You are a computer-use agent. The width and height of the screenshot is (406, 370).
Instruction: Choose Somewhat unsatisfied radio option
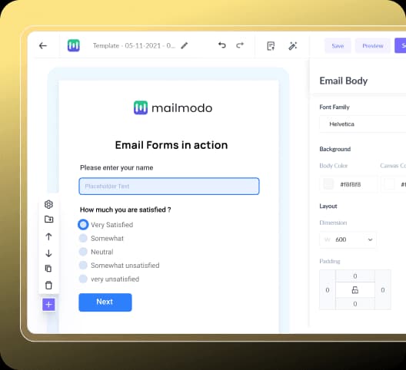[x=83, y=265]
